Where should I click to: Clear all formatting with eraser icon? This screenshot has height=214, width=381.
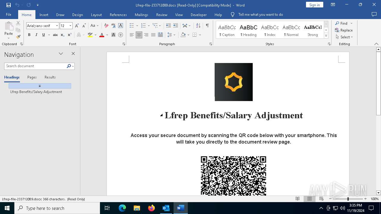point(106,26)
